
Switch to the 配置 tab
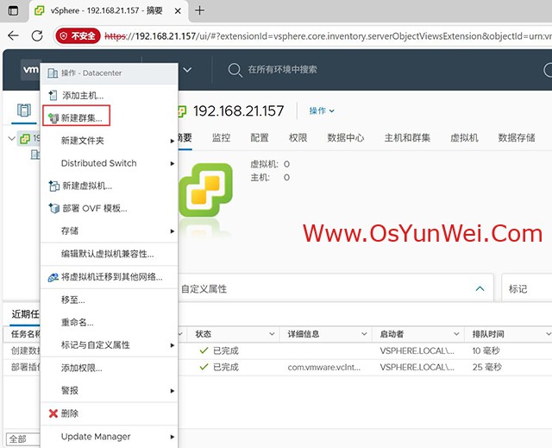pos(260,138)
